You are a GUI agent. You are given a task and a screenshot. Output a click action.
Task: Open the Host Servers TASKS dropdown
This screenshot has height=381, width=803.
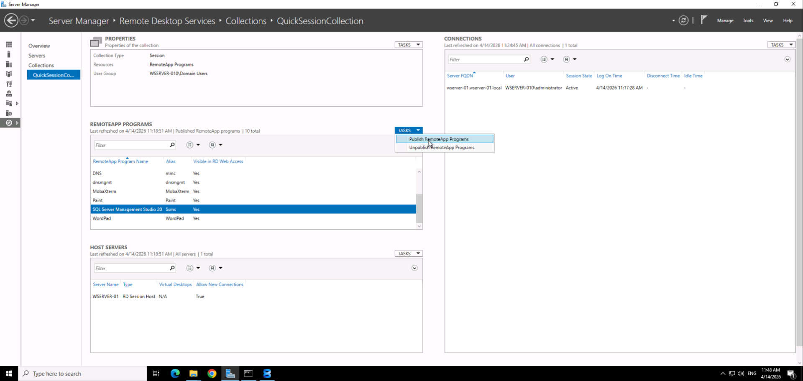[408, 253]
